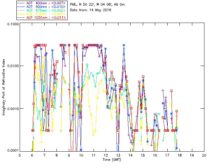Click the blue star peak near 13.5 hours
The width and height of the screenshot is (210, 168).
tap(124, 45)
